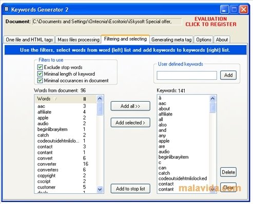Toggle Minimal length of keyword checkbox
Viewport: 253px width, 204px height.
click(40, 74)
